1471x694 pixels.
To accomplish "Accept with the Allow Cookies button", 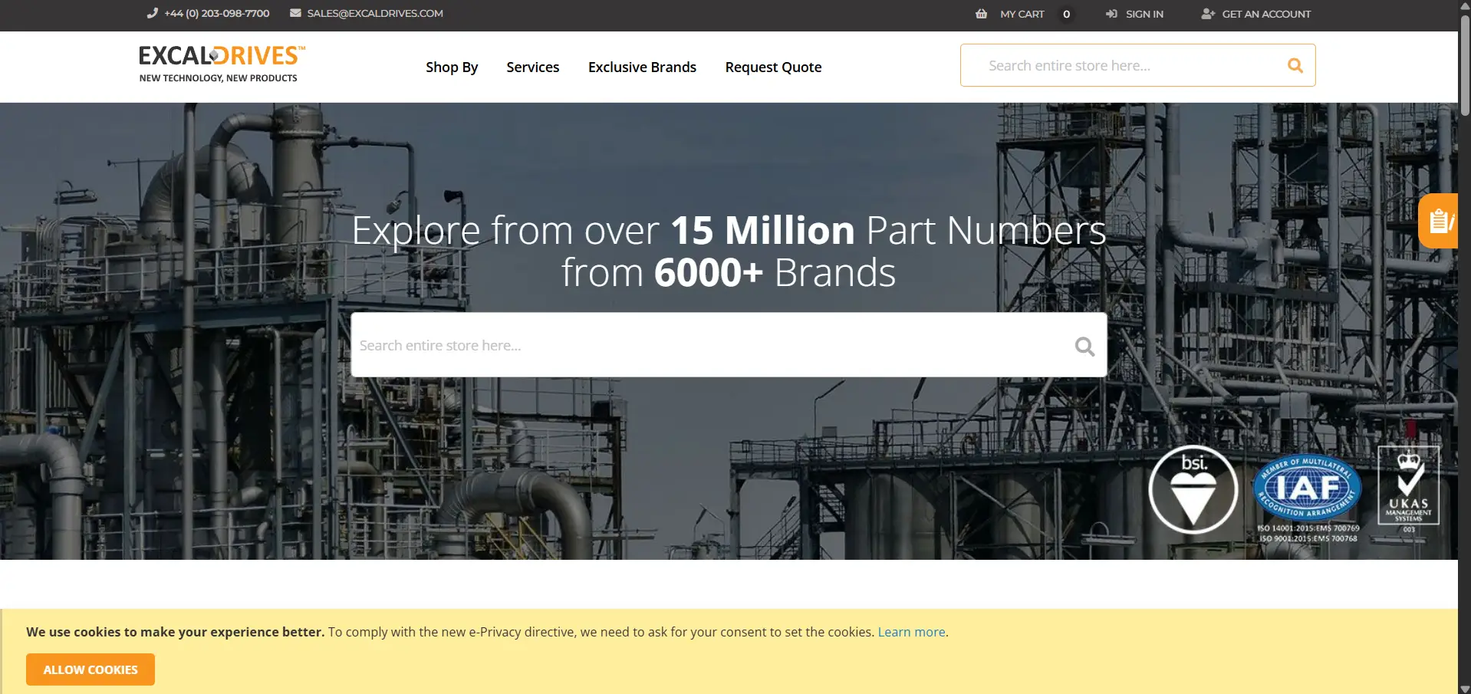I will pos(90,669).
